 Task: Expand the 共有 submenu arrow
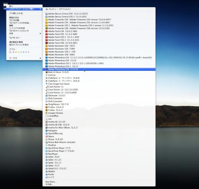point(40,33)
